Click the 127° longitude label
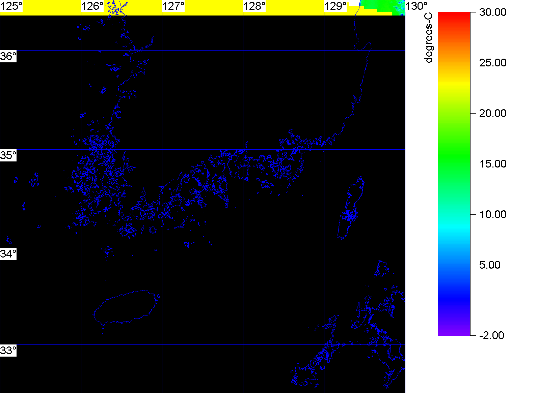This screenshot has height=393, width=537. (173, 6)
